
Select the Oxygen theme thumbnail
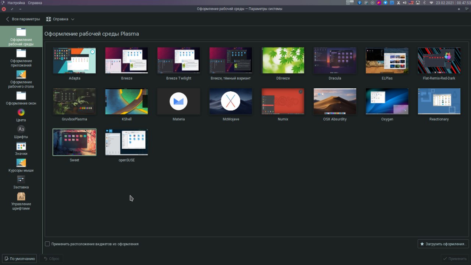pos(387,101)
